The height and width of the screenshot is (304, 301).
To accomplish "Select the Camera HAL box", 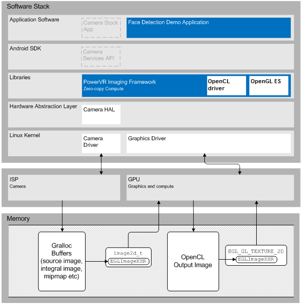I will pyautogui.click(x=101, y=114).
